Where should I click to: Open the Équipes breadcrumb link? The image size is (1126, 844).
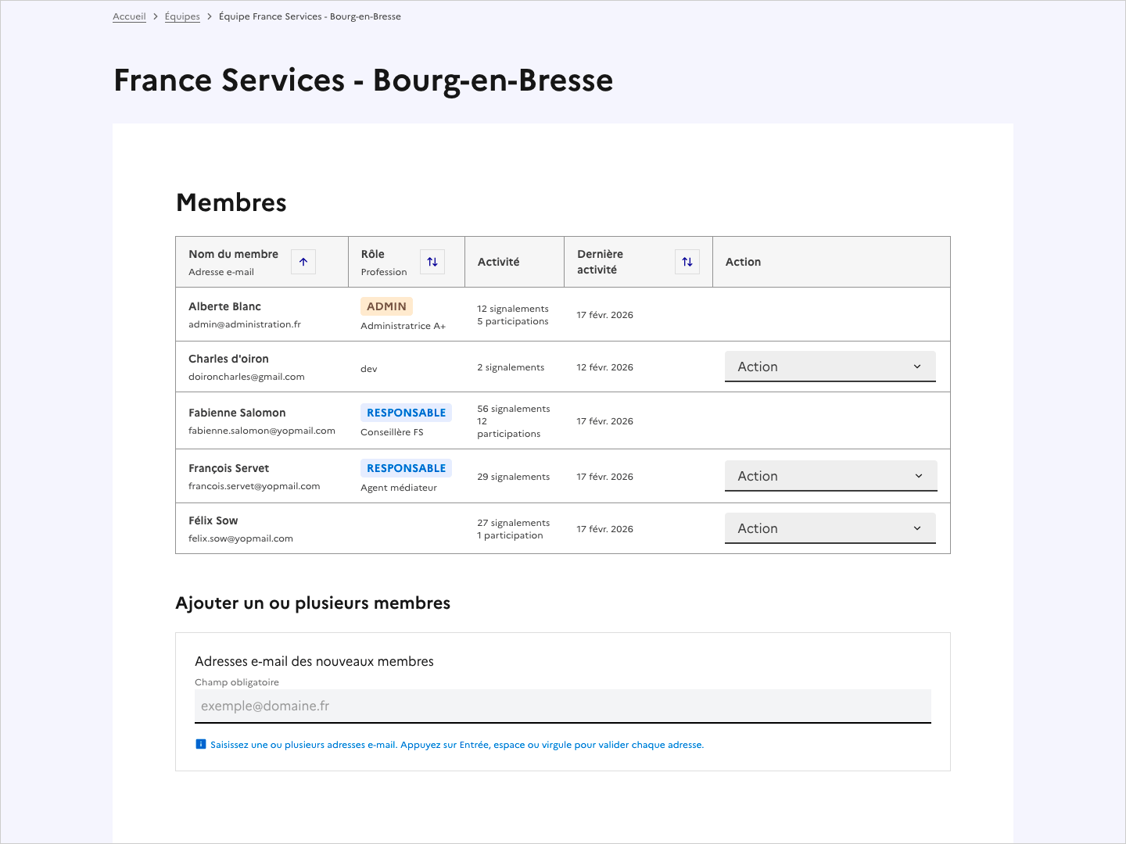coord(182,16)
